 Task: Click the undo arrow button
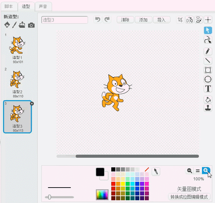click(98, 20)
